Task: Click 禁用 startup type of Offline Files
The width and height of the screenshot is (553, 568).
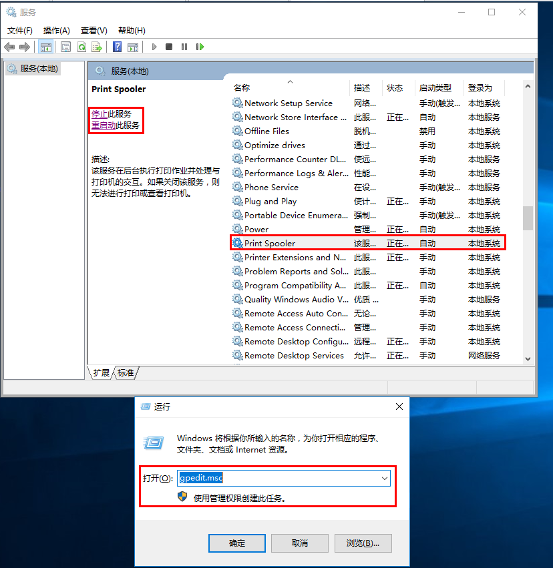Action: 427,131
